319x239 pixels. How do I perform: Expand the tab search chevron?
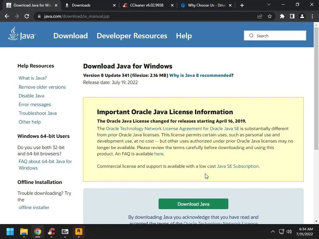tap(269, 4)
